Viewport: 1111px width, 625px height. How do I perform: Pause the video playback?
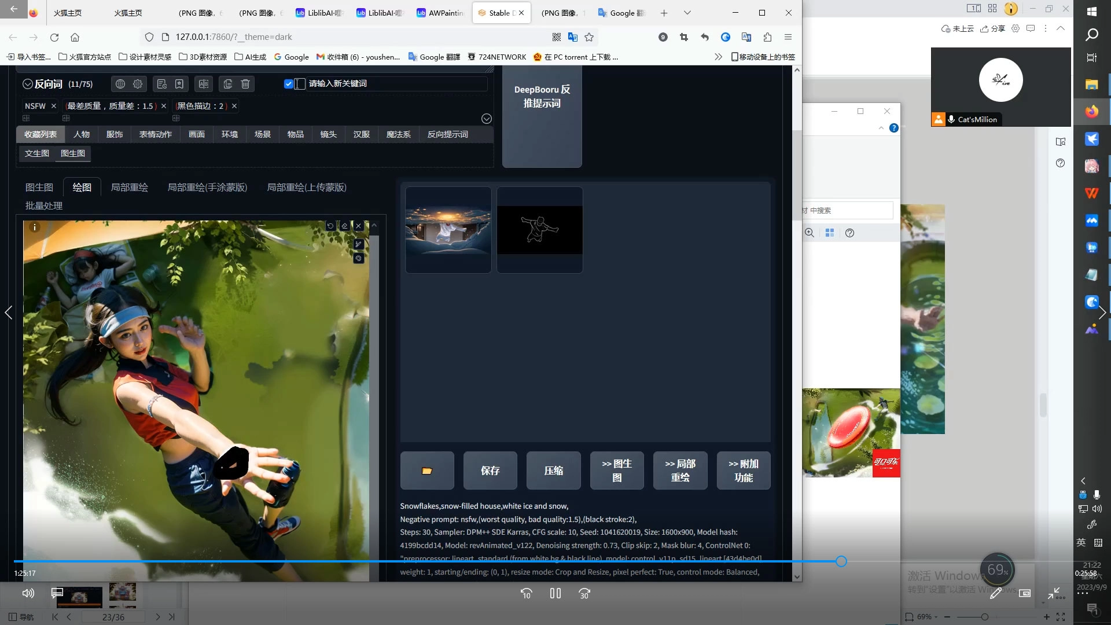point(555,593)
